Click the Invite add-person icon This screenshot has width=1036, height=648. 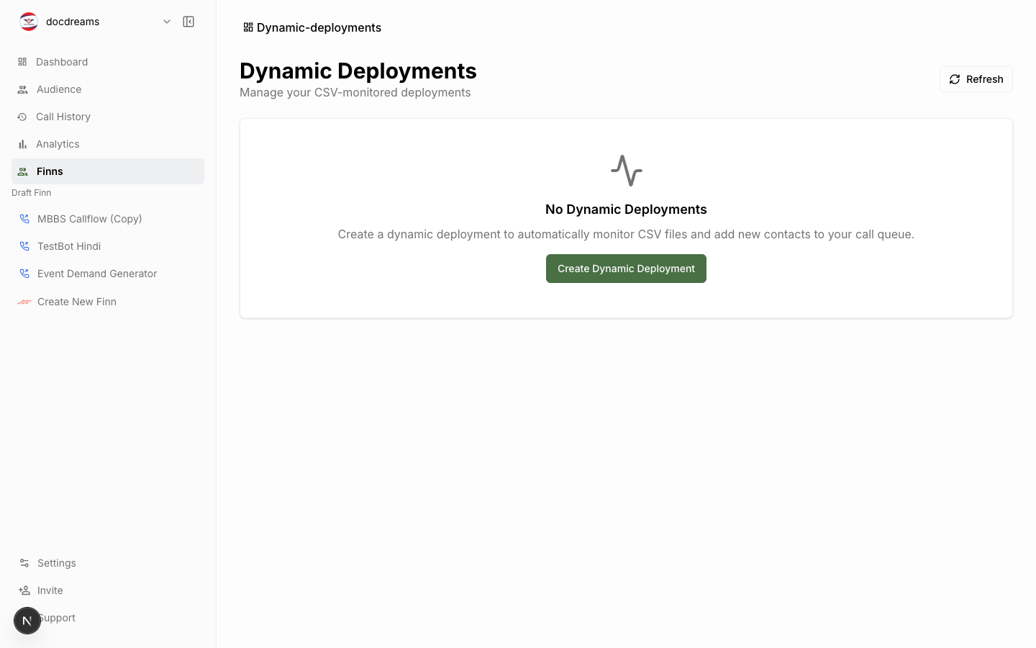pos(24,590)
